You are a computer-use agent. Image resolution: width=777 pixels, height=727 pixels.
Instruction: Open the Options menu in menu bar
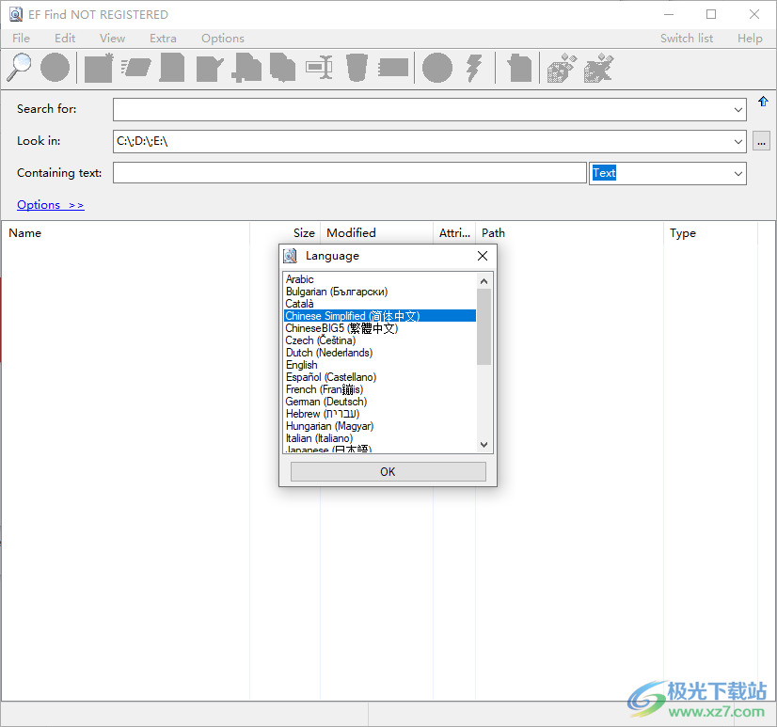[x=223, y=39]
